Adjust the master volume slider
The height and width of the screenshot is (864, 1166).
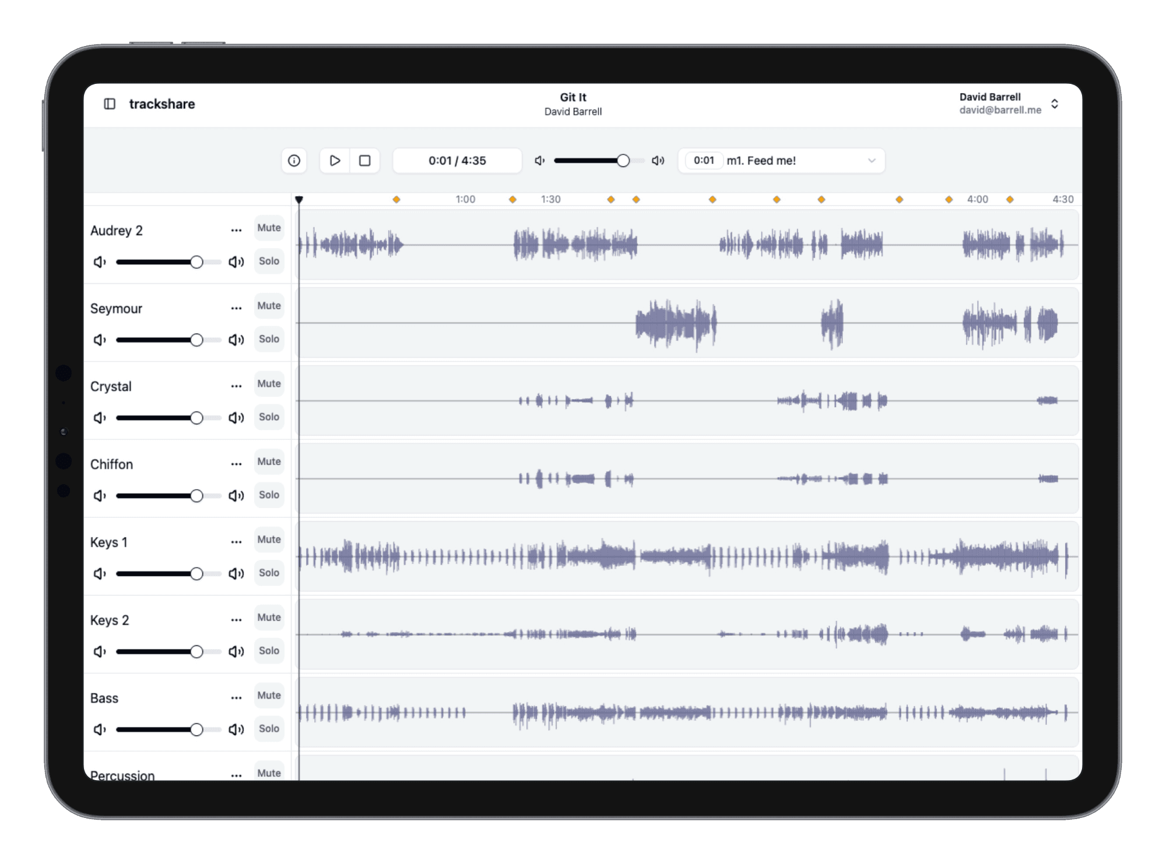tap(623, 160)
